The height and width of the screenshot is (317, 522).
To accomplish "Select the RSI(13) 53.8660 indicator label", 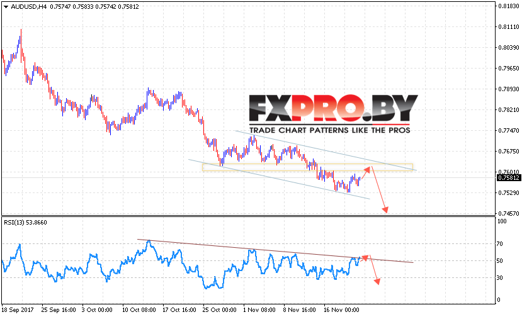I will pyautogui.click(x=25, y=223).
